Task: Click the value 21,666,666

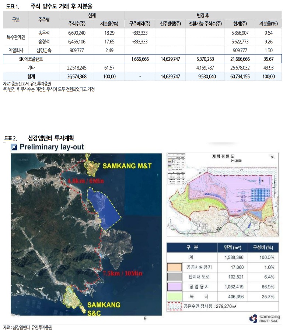Action: [240, 59]
